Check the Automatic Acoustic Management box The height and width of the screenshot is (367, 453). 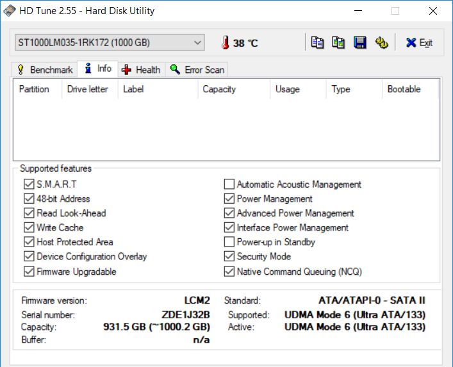pyautogui.click(x=229, y=184)
